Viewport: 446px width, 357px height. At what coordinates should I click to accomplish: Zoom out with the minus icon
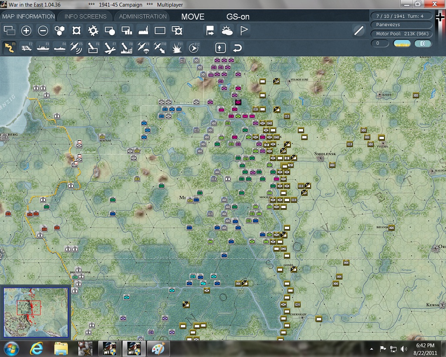click(43, 30)
